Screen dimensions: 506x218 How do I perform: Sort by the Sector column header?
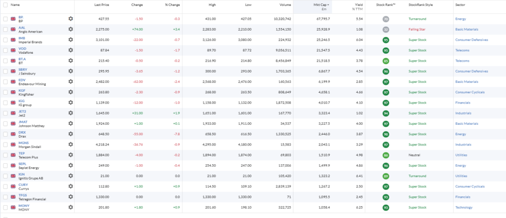pyautogui.click(x=460, y=5)
